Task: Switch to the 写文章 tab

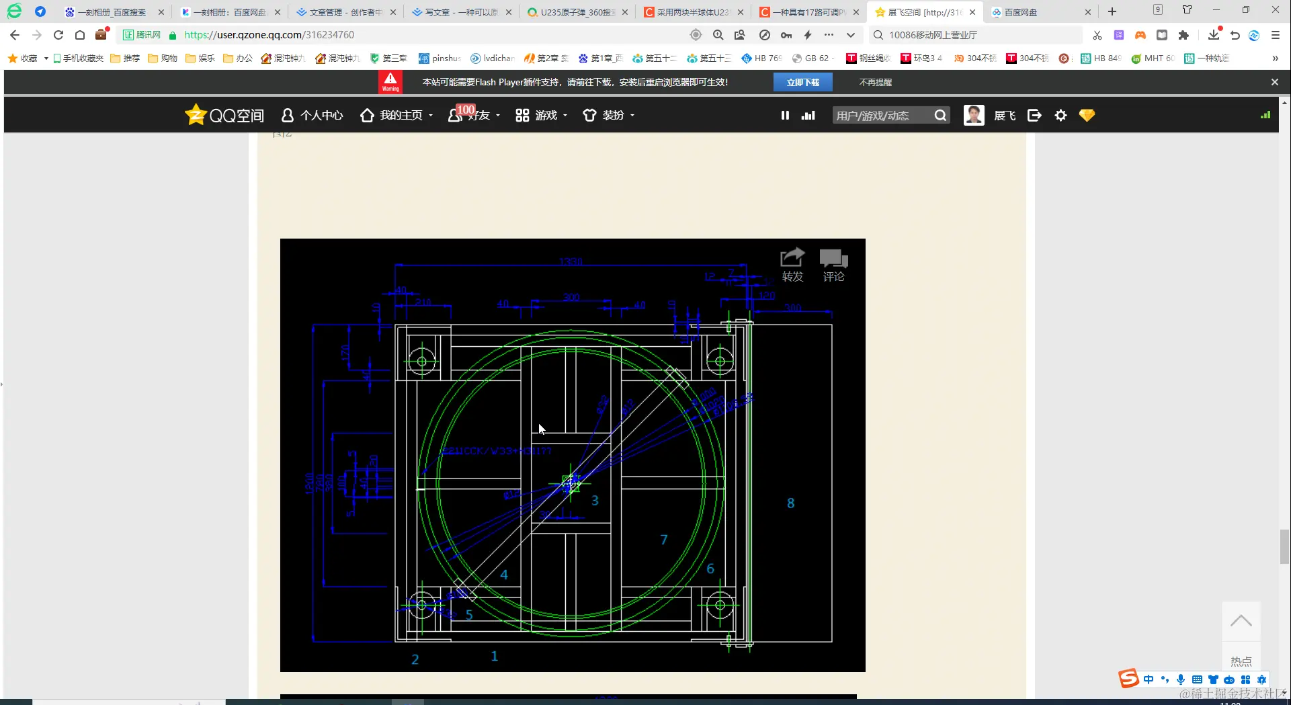Action: (461, 12)
